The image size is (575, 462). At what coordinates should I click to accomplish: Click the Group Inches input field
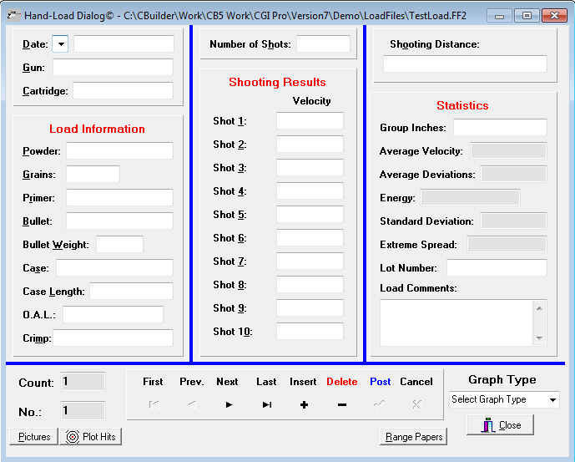500,128
